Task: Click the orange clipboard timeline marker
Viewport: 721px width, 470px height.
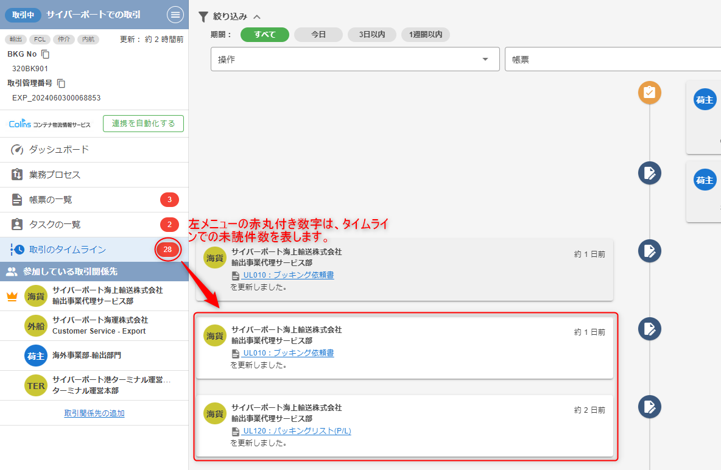Action: click(x=649, y=93)
